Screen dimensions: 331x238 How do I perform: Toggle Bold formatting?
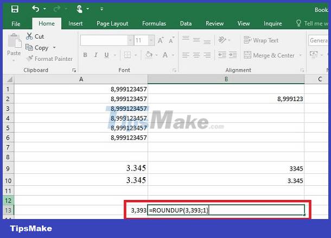tap(85, 55)
